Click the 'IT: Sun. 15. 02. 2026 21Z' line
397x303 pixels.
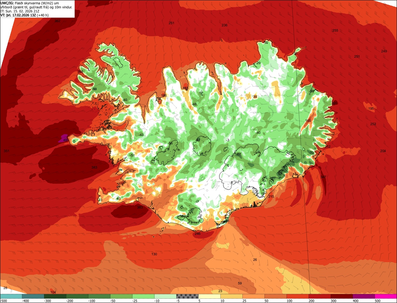(20, 11)
